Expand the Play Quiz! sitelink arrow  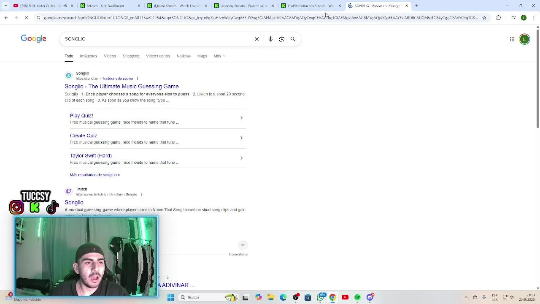[x=241, y=118]
